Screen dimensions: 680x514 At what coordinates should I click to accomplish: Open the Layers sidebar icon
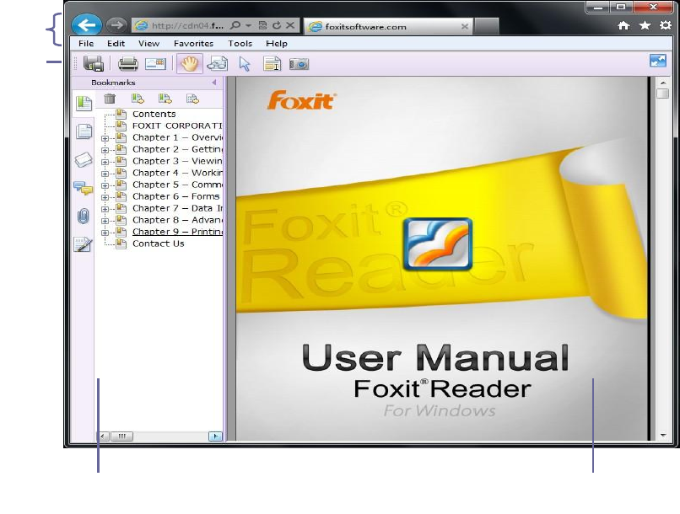pyautogui.click(x=84, y=159)
